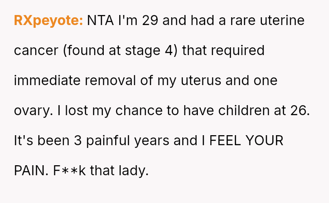Click the text 'at 26.'

tap(294, 111)
